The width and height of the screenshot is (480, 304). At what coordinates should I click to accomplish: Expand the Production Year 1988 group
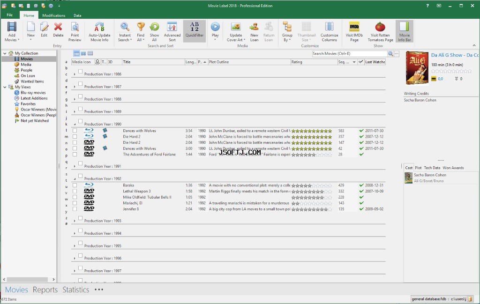coord(75,99)
